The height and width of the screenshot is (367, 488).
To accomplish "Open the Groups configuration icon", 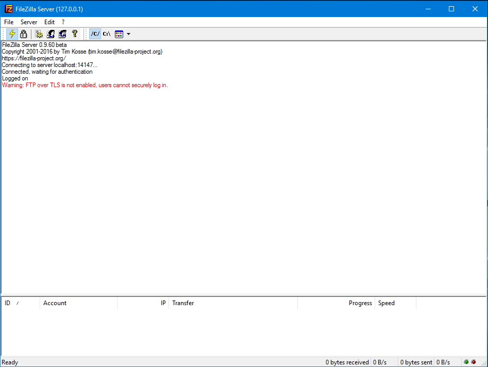I will click(x=62, y=34).
